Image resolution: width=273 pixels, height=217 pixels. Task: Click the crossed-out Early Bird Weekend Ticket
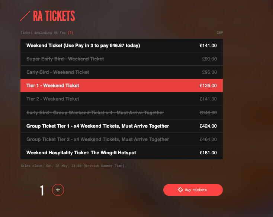(x=122, y=72)
